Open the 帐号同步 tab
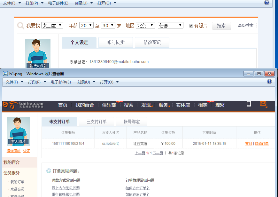This screenshot has height=197, width=278. point(116,42)
